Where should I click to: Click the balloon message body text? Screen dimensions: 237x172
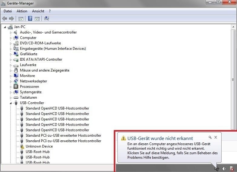pos(173,151)
